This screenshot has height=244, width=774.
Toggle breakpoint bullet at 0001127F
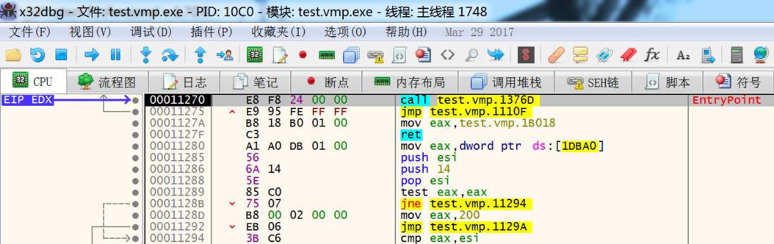click(135, 135)
